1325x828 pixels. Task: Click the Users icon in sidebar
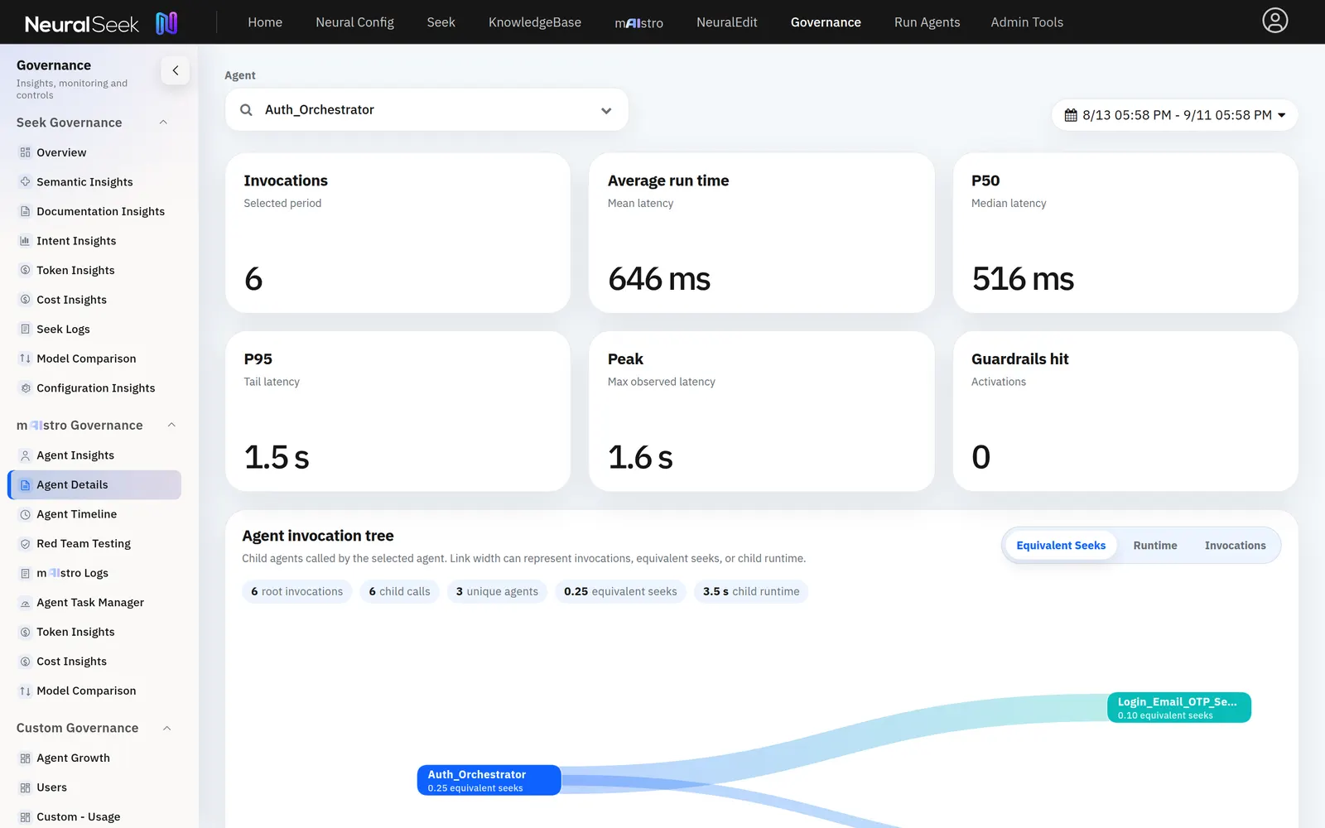click(25, 787)
